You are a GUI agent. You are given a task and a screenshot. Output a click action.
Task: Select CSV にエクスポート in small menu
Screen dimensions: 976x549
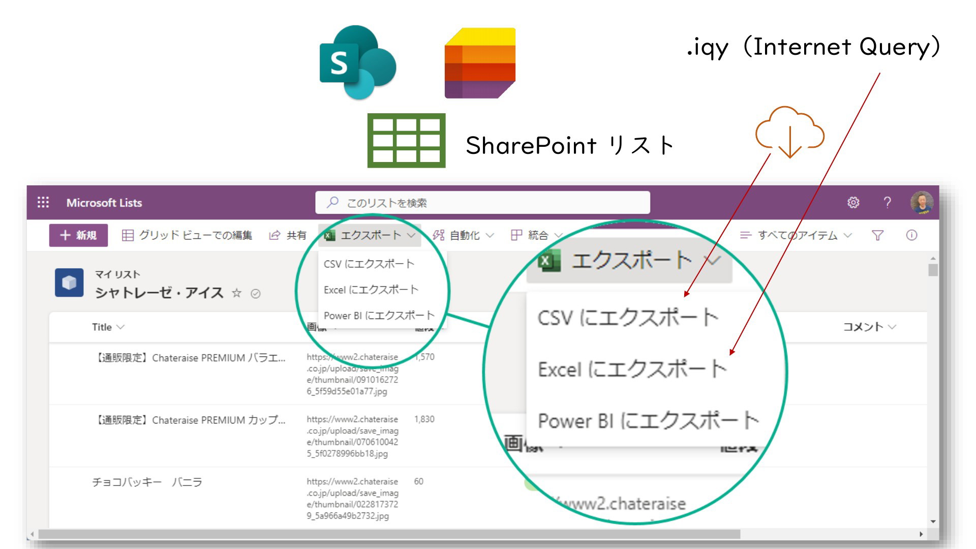point(369,264)
